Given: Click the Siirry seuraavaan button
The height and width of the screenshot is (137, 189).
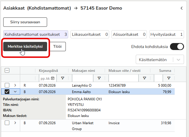Looking at the screenshot, I should pyautogui.click(x=25, y=22).
